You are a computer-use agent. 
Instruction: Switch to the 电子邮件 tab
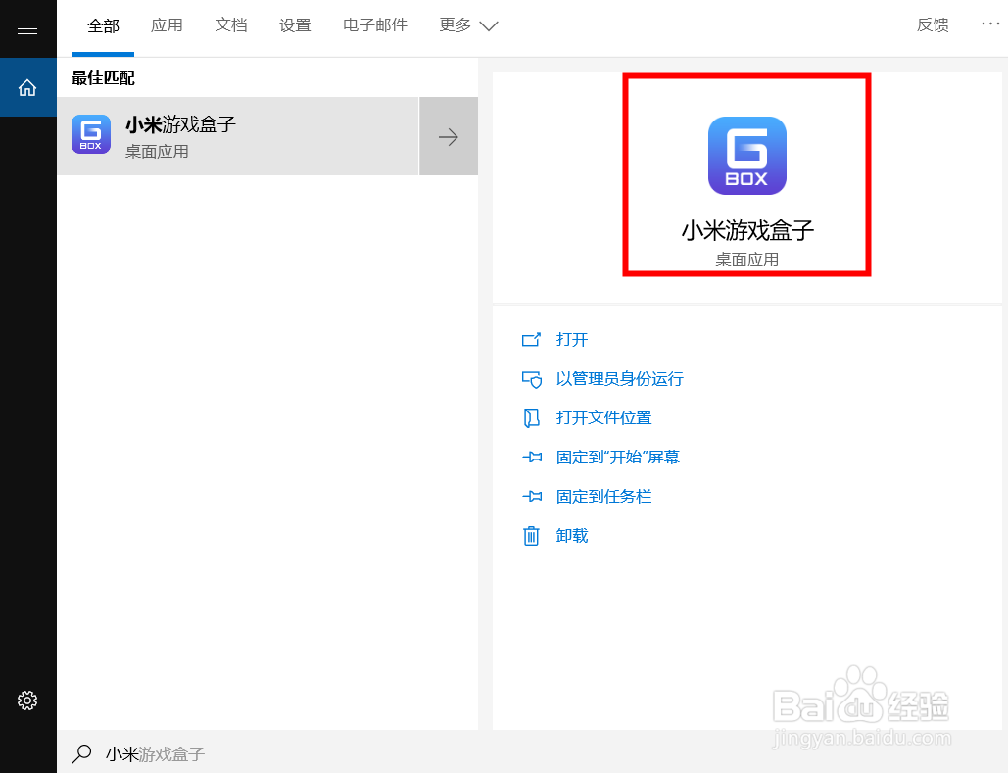pos(375,25)
